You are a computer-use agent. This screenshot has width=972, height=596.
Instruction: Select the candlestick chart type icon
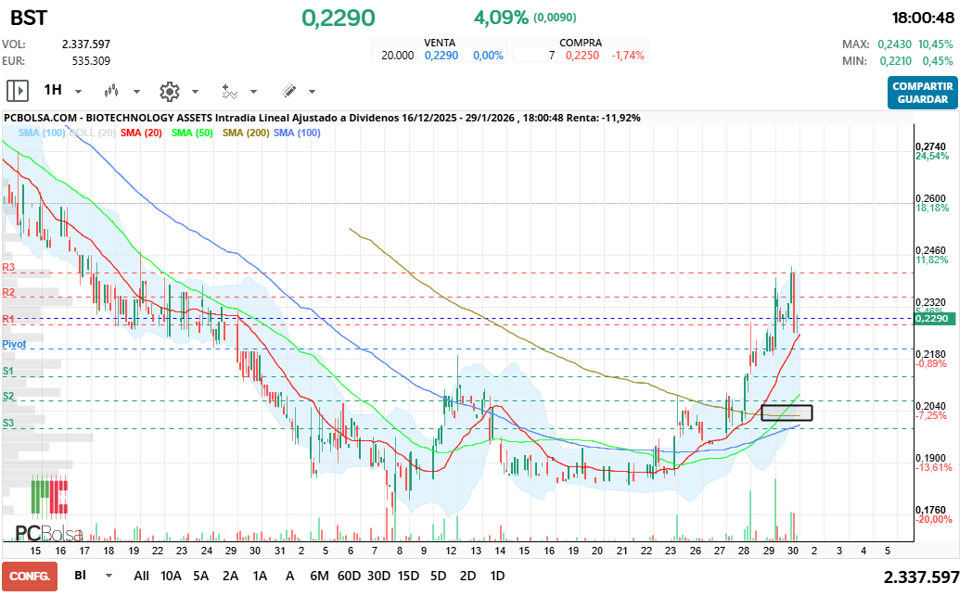pyautogui.click(x=111, y=91)
